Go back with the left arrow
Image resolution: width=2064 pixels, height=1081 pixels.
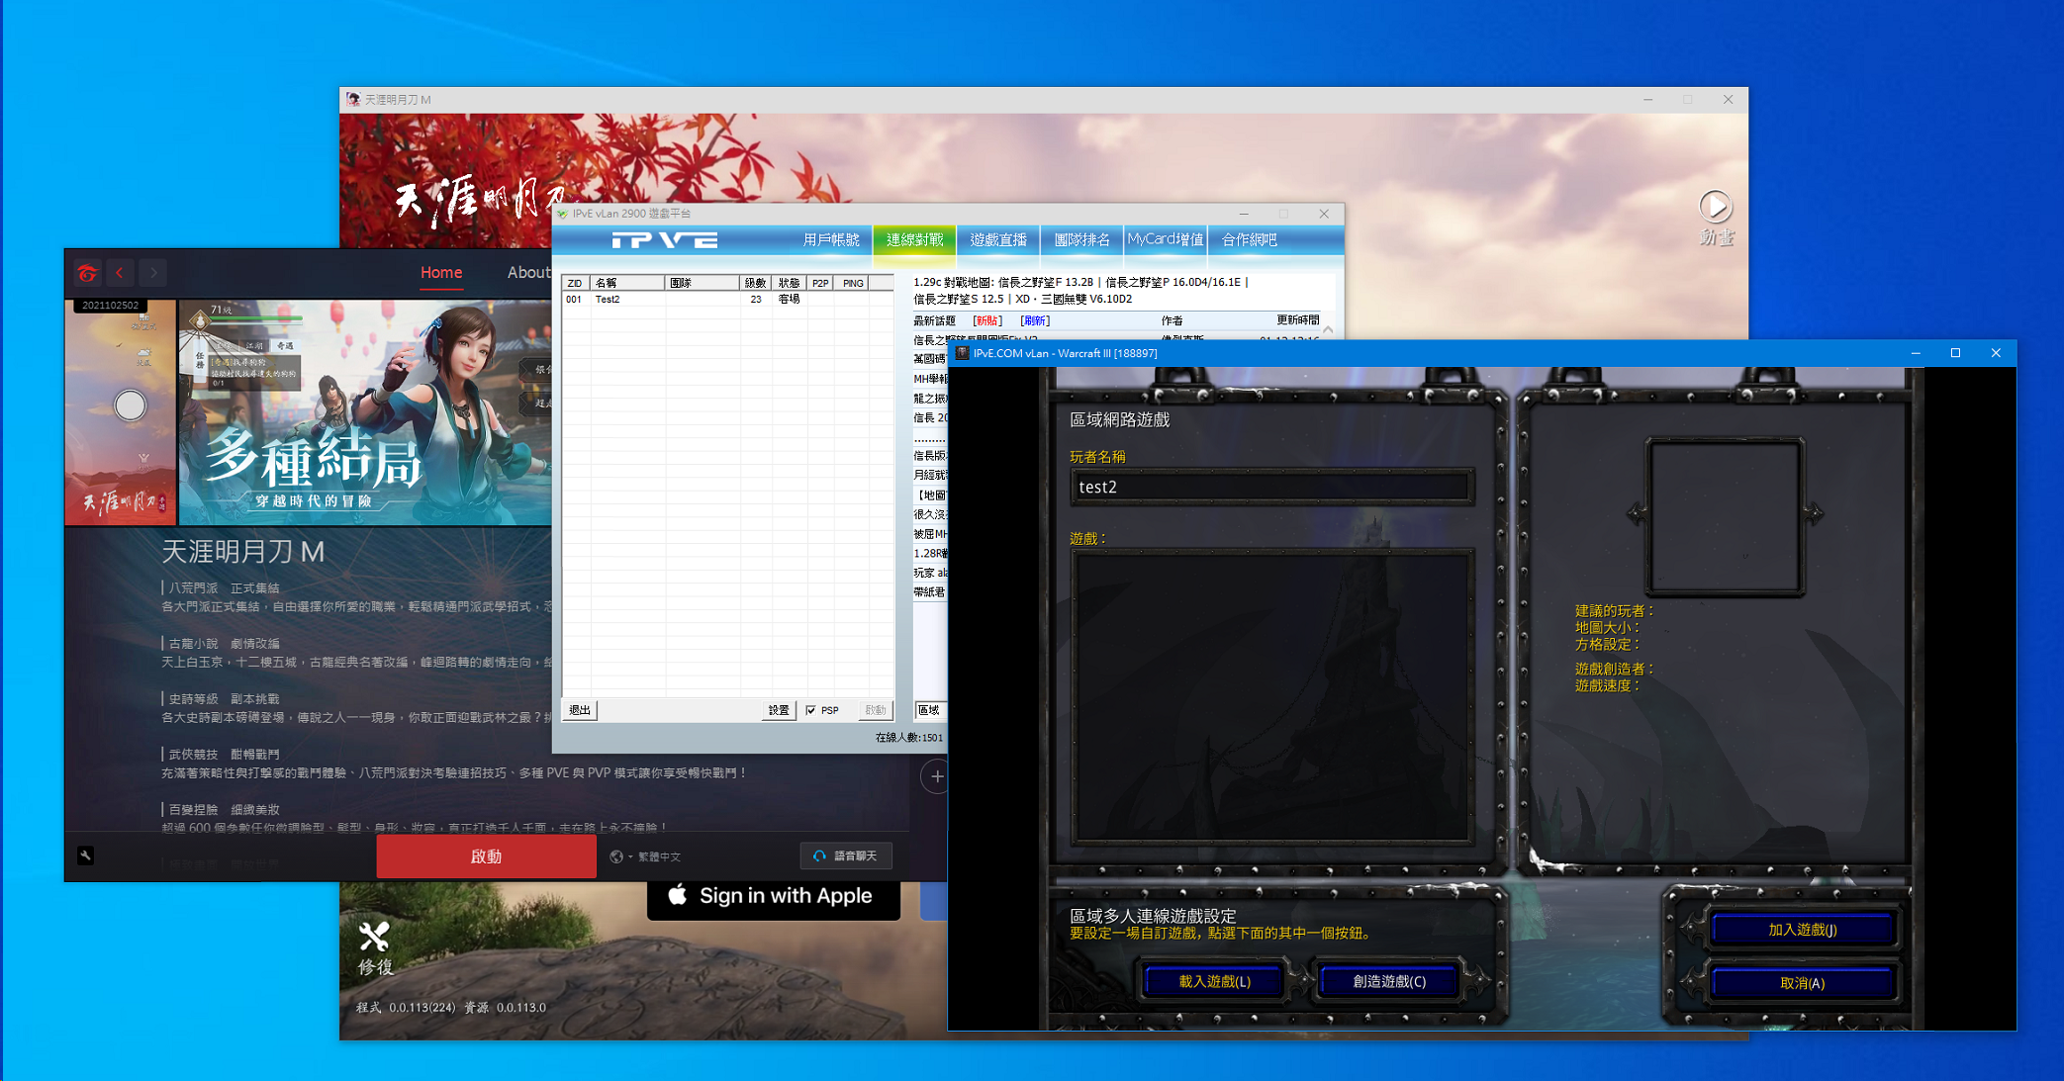pyautogui.click(x=120, y=273)
